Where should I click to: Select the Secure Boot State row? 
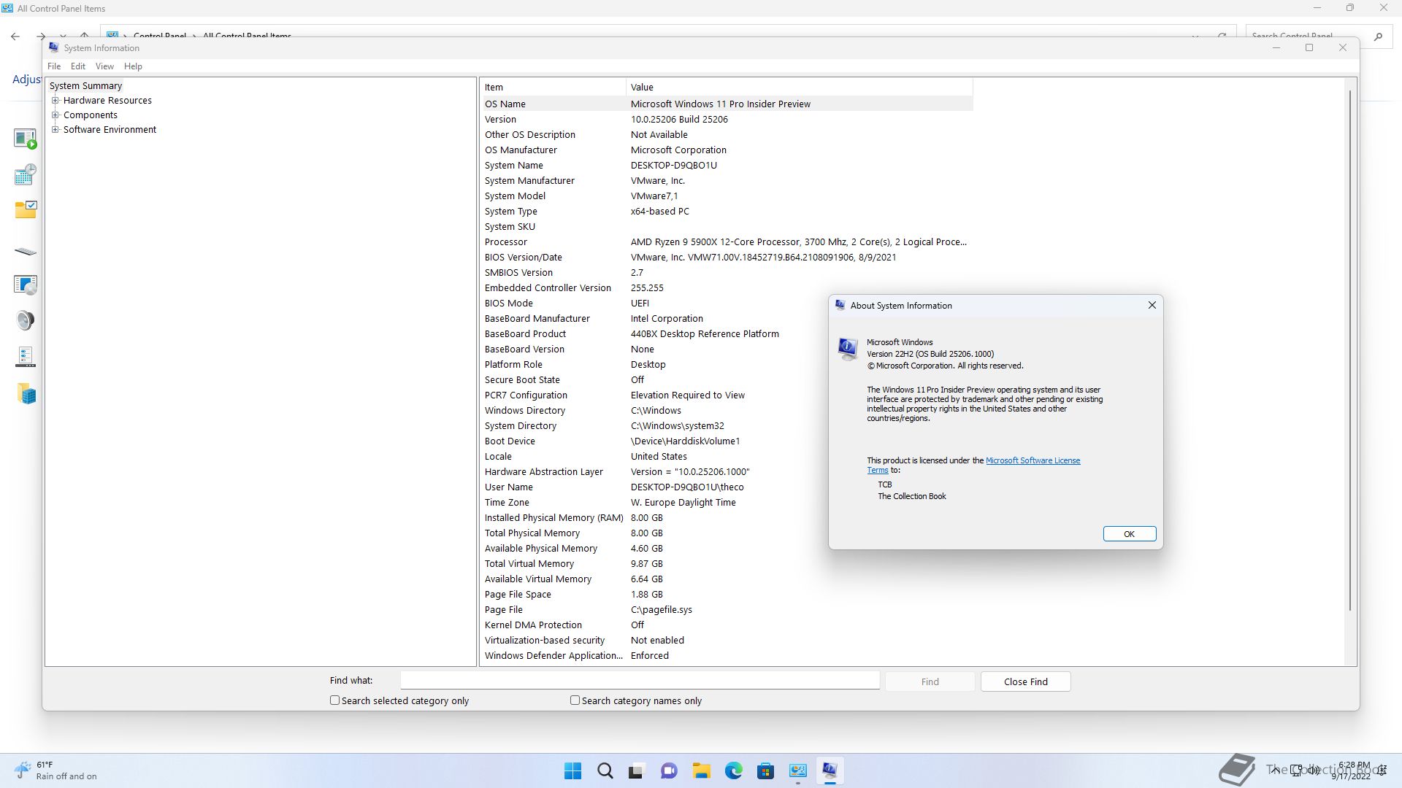(x=727, y=380)
